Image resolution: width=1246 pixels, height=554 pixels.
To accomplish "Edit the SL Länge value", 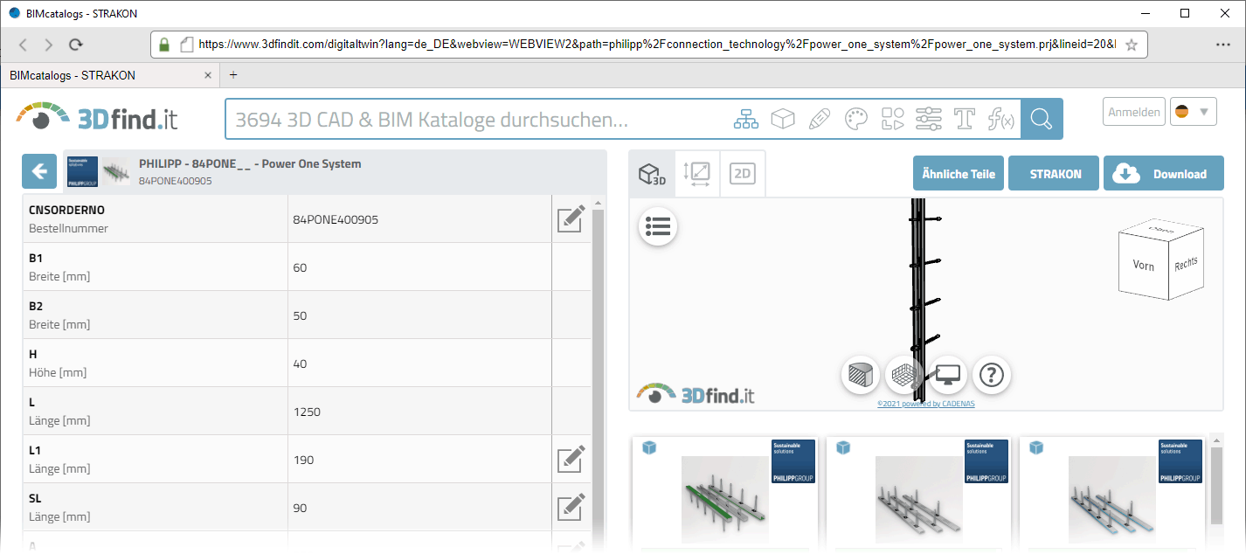I will (x=571, y=507).
